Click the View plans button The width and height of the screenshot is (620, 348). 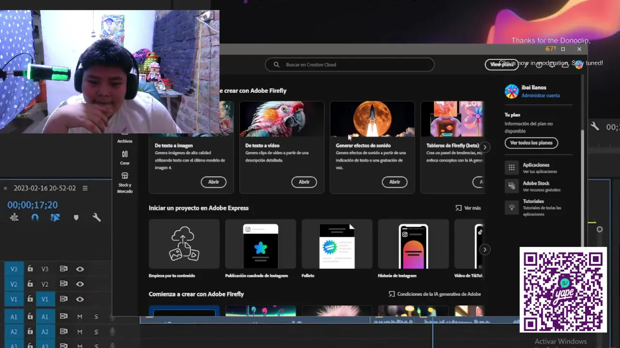tap(501, 64)
